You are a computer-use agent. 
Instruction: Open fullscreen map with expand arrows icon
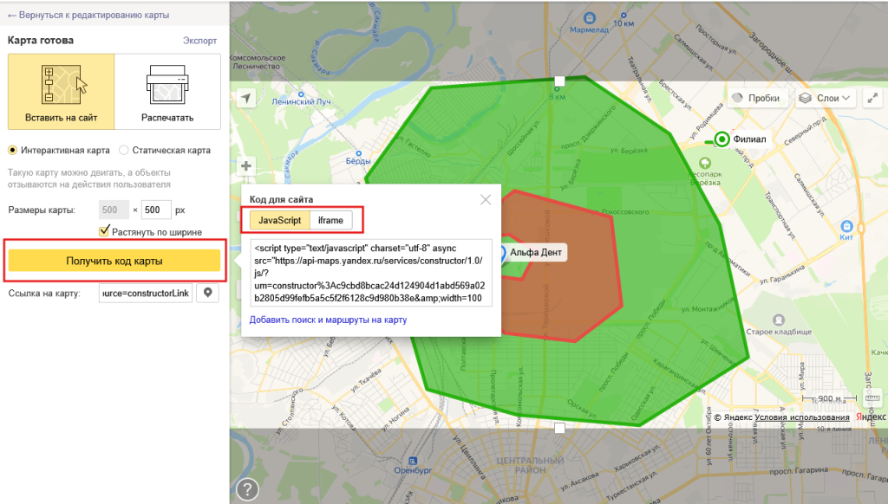874,98
